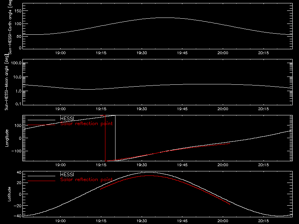This screenshot has height=224, width=299.
Task: Click the Latitude axis label
Action: 9,194
